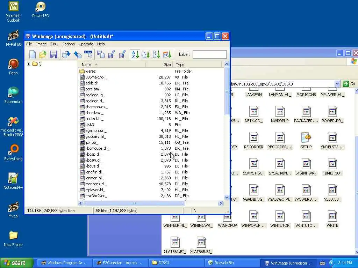Open the Upgrade menu
358x268 pixels.
[x=86, y=44]
